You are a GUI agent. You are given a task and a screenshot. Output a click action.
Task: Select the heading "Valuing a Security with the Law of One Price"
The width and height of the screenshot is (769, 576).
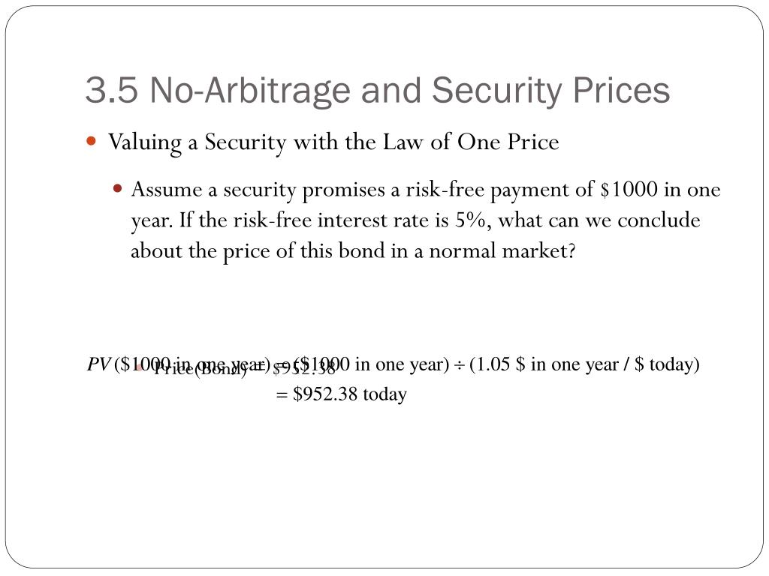click(x=333, y=142)
